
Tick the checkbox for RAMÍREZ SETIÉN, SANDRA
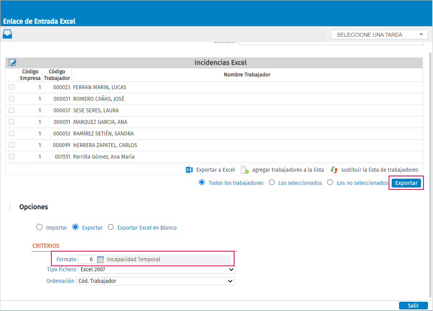click(x=12, y=134)
